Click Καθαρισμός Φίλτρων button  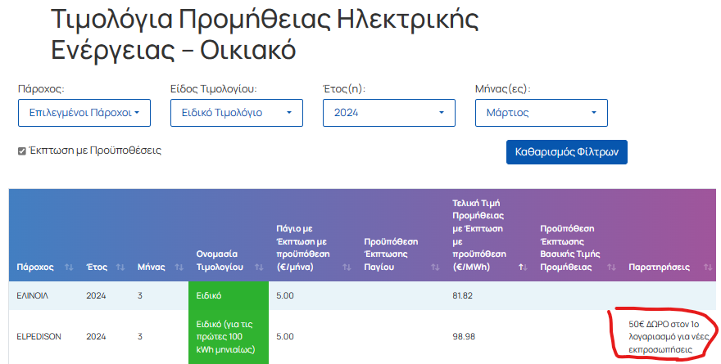click(x=566, y=152)
